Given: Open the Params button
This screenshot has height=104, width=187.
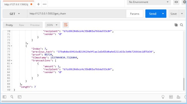Looking at the screenshot, I should (135, 14).
